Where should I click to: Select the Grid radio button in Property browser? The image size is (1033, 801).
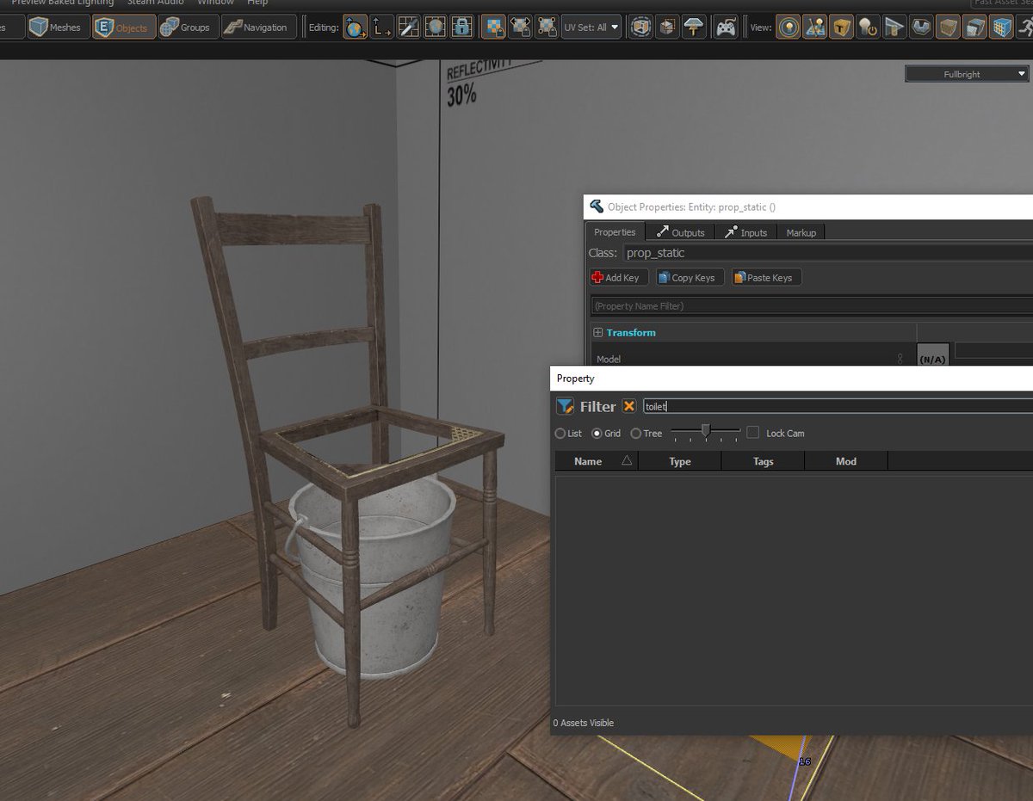[599, 434]
